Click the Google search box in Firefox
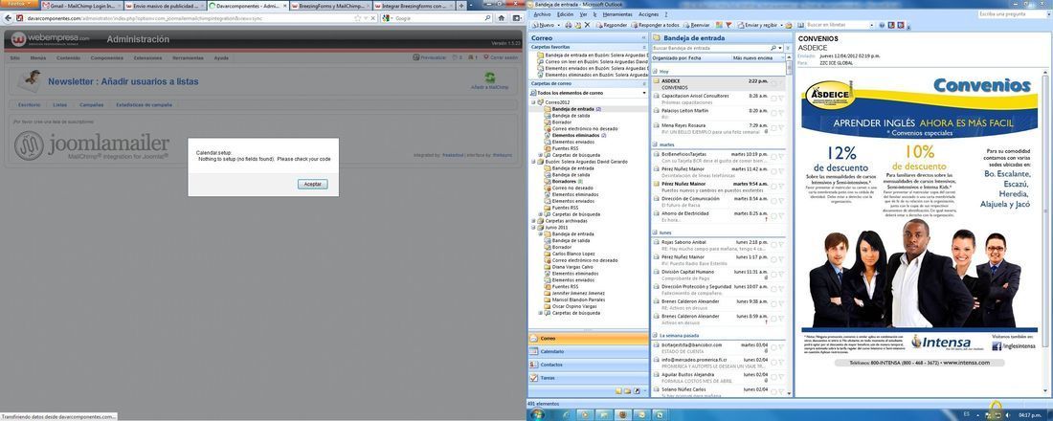This screenshot has height=421, width=1053. point(437,18)
